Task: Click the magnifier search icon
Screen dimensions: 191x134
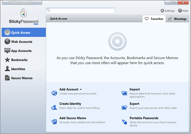Action: [x=48, y=10]
